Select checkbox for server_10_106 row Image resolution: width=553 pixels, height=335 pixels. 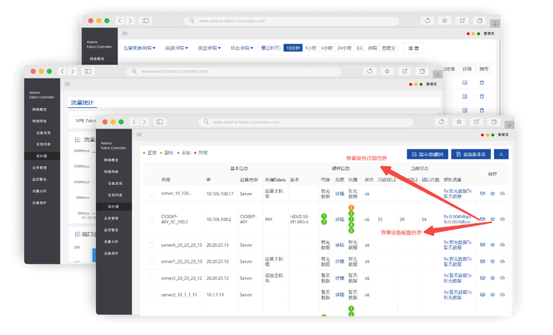(x=151, y=194)
